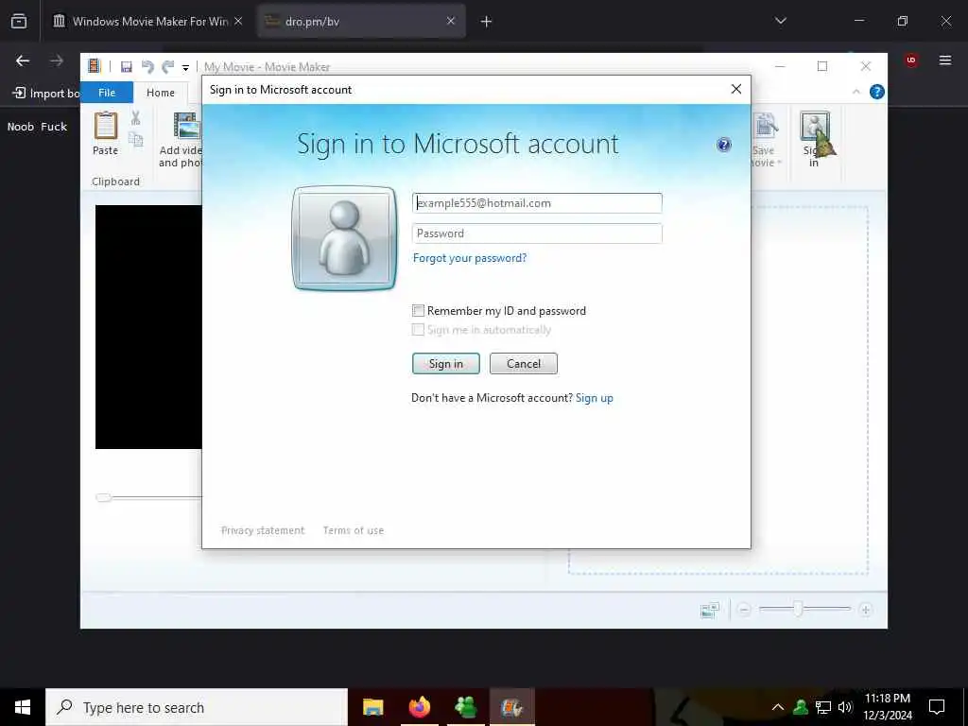Open the File menu in Movie Maker
Viewport: 968px width, 726px height.
107,93
